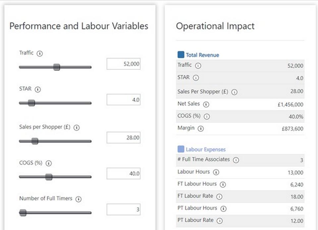The width and height of the screenshot is (318, 230).
Task: Click info icon next to Sales per Shopper slider
Action: point(77,127)
